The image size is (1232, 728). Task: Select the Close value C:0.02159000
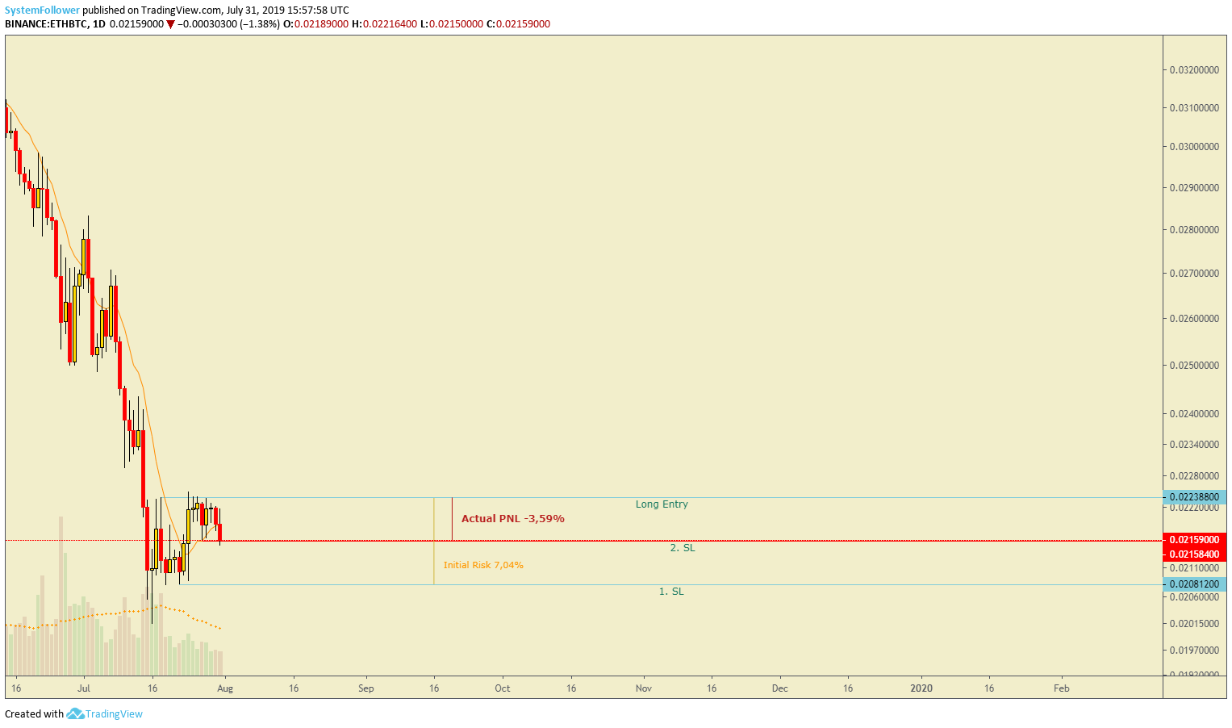coord(518,24)
